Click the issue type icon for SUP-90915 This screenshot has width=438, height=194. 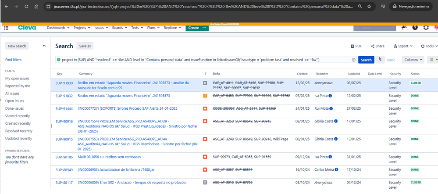(x=205, y=139)
